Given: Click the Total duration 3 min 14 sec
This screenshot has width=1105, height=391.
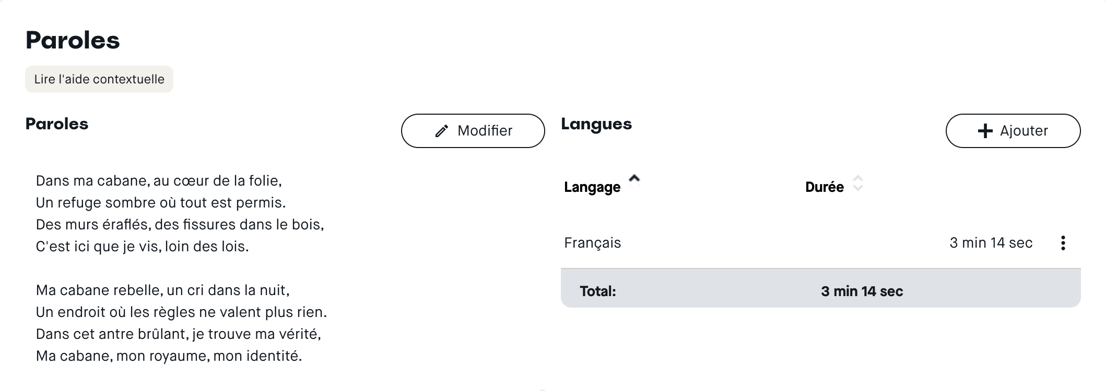Looking at the screenshot, I should click(862, 291).
